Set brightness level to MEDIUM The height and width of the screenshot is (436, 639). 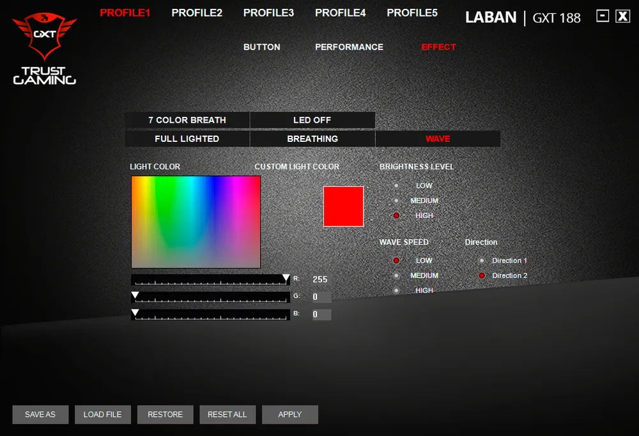pyautogui.click(x=396, y=201)
